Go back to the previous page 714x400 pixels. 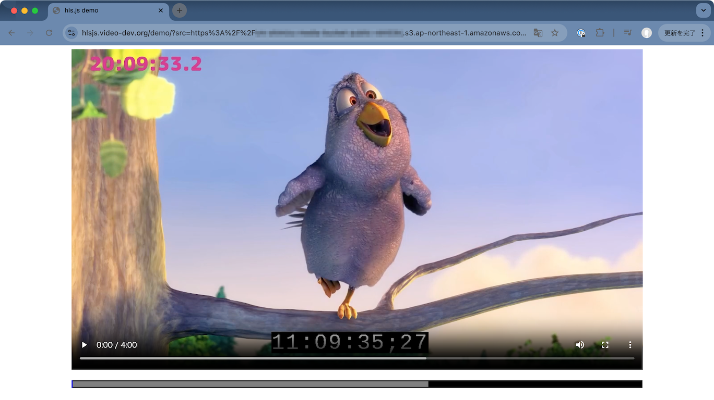click(11, 33)
